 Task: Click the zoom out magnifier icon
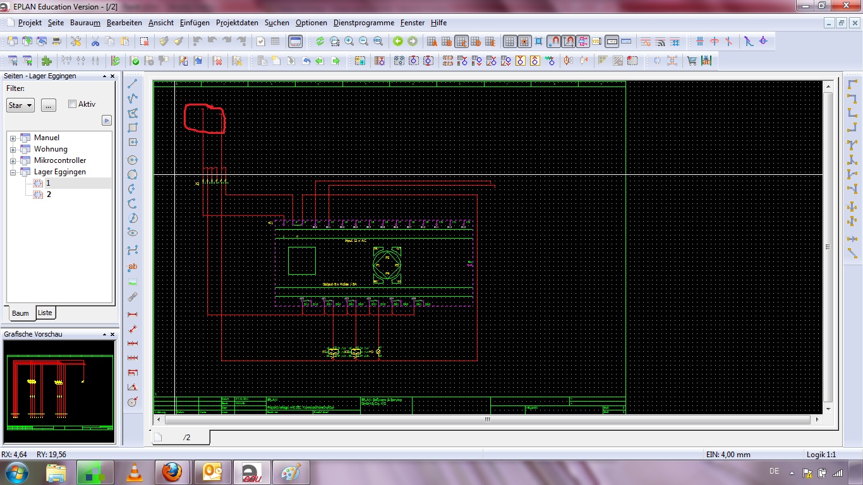(364, 42)
